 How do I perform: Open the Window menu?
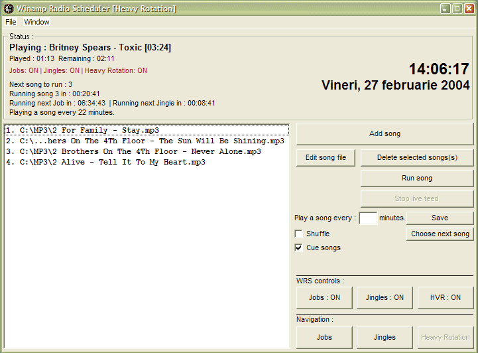[36, 22]
